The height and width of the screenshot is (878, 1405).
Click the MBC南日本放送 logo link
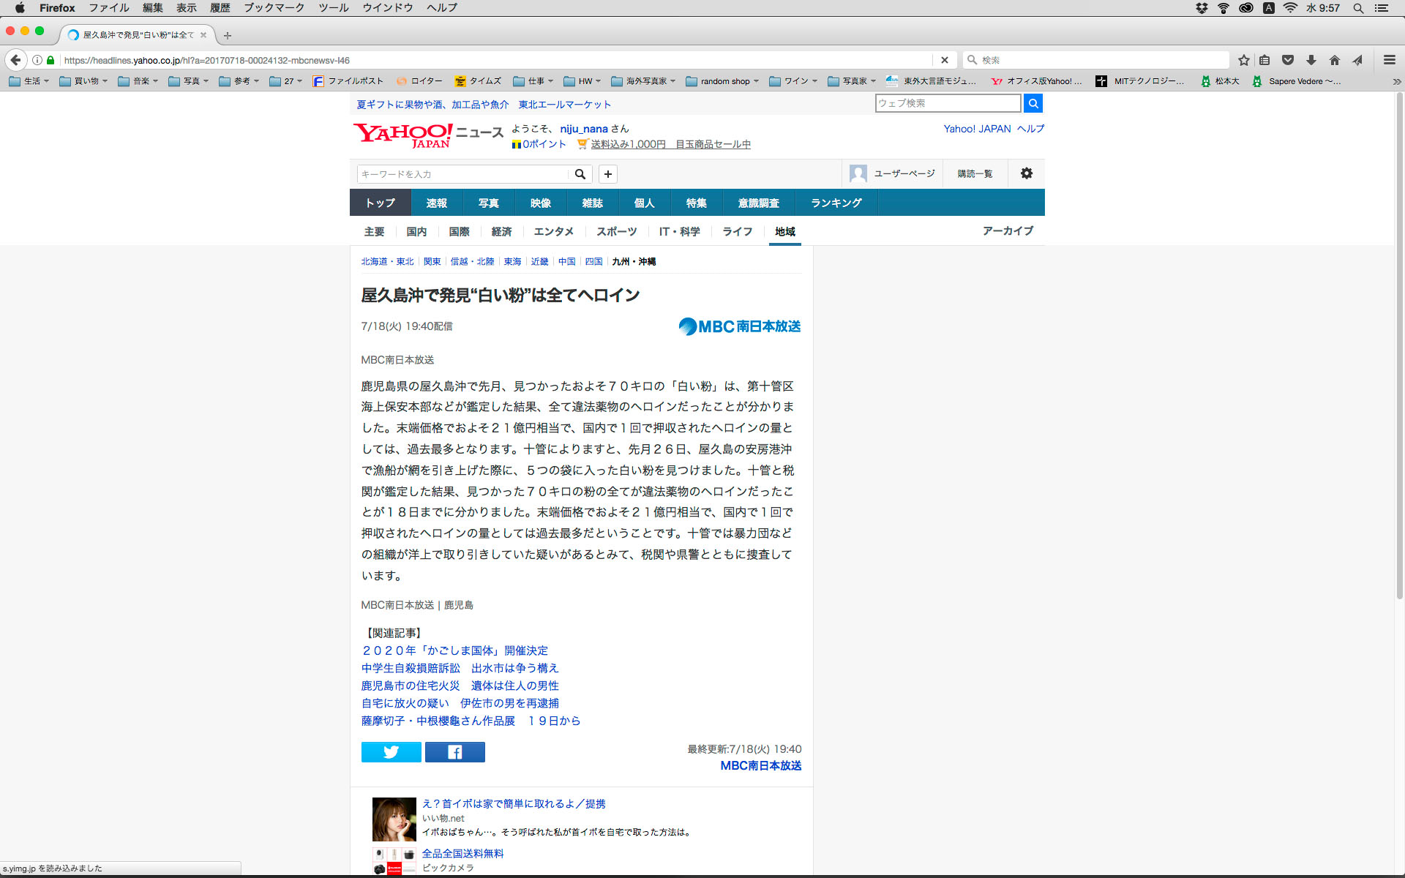[x=739, y=326]
